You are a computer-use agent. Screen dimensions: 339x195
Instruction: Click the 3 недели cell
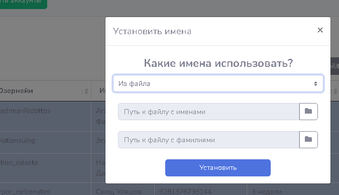pos(267,191)
